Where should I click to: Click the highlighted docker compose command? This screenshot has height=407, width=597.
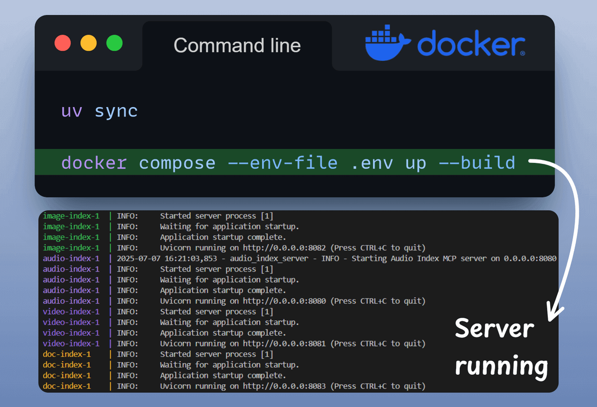[x=295, y=162]
